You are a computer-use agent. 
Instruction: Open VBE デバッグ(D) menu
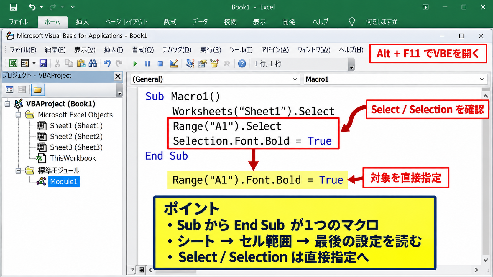click(177, 50)
